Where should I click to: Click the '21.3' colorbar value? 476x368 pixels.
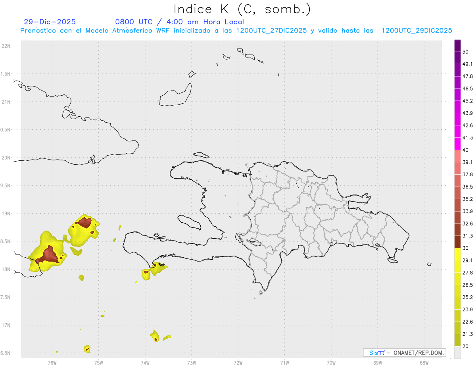[468, 334]
